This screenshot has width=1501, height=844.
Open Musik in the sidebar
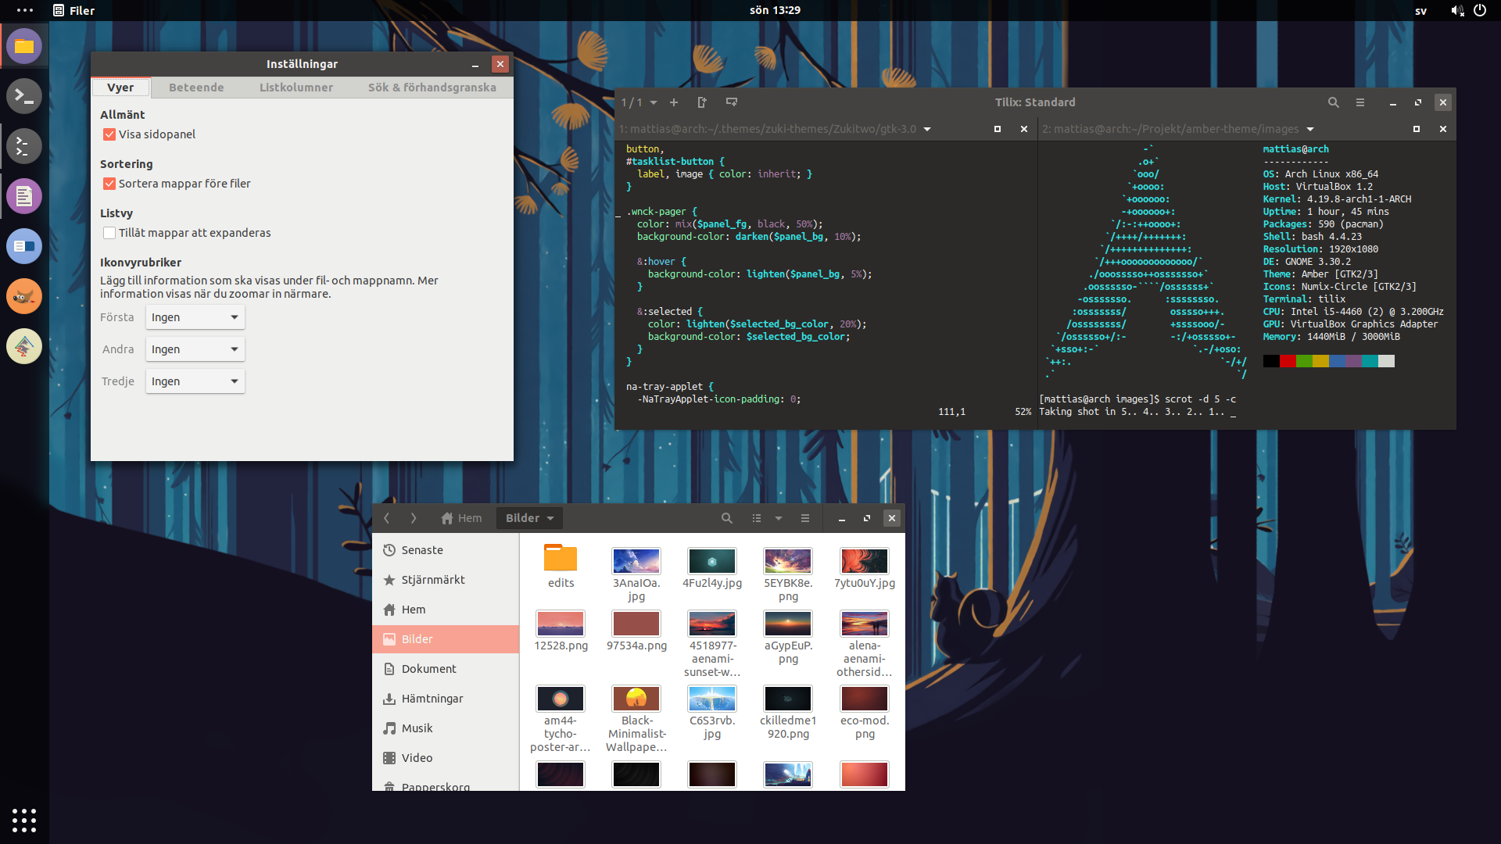tap(446, 728)
